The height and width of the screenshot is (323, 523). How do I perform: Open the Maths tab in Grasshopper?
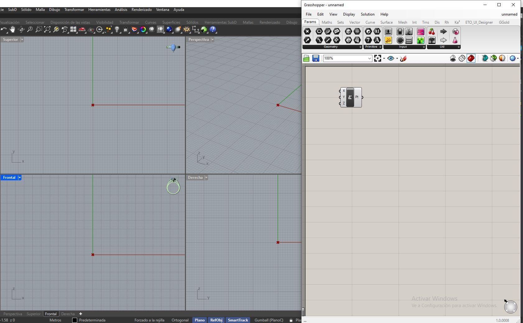pos(327,22)
